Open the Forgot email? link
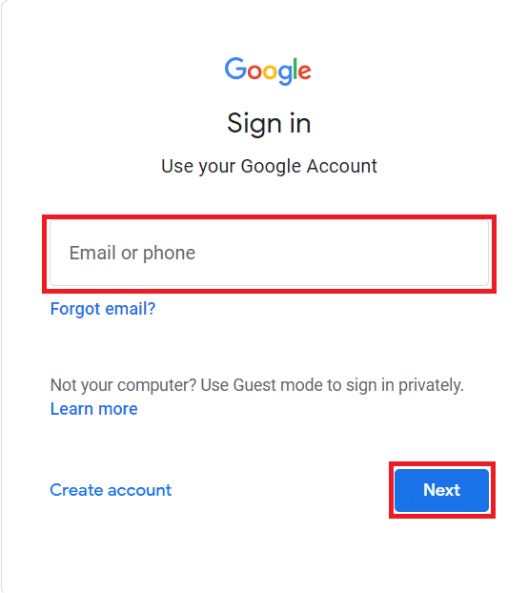This screenshot has width=528, height=593. coord(103,309)
